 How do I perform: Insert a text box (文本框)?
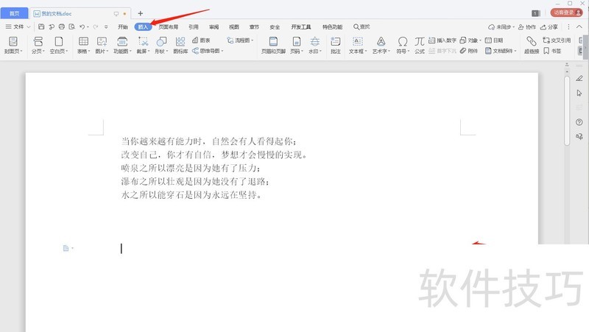(x=358, y=45)
